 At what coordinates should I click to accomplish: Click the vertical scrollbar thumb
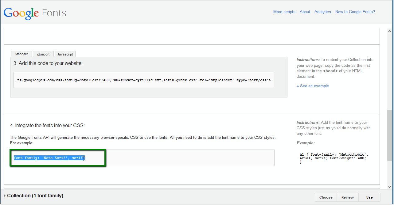(x=389, y=135)
